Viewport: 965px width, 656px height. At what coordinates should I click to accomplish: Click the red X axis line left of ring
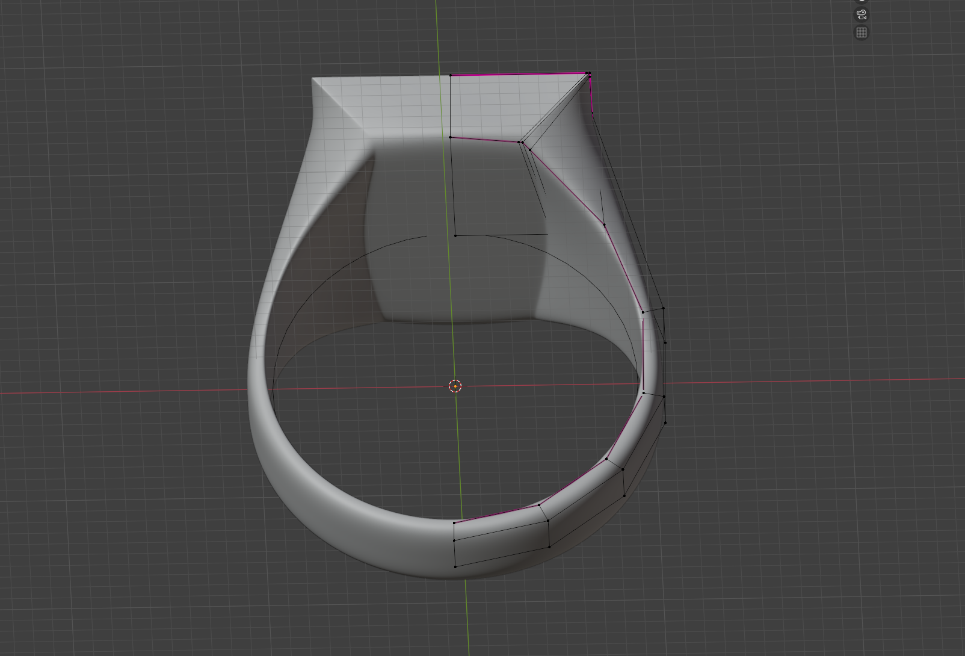[120, 392]
